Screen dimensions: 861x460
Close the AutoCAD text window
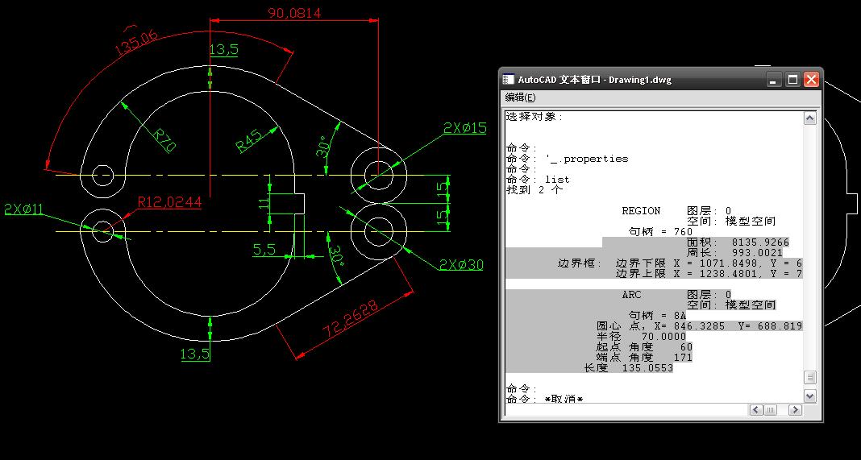click(811, 80)
